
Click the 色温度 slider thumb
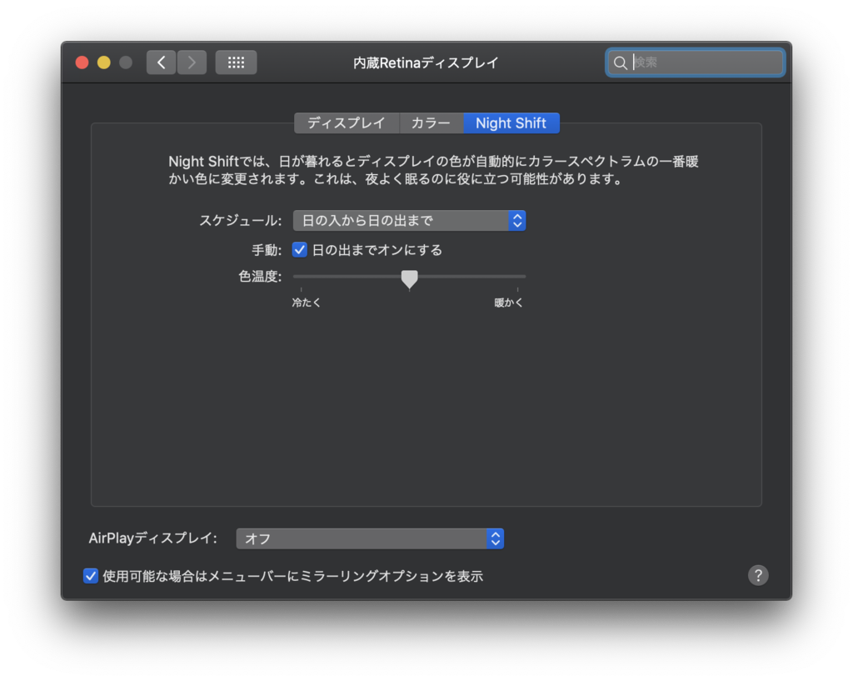point(409,278)
